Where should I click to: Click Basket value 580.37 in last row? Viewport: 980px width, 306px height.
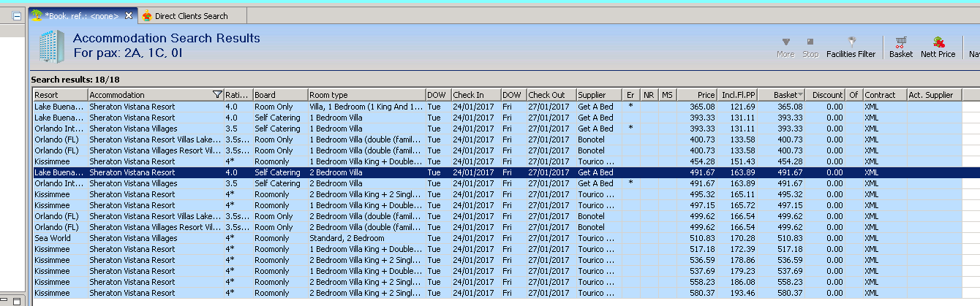[782, 293]
